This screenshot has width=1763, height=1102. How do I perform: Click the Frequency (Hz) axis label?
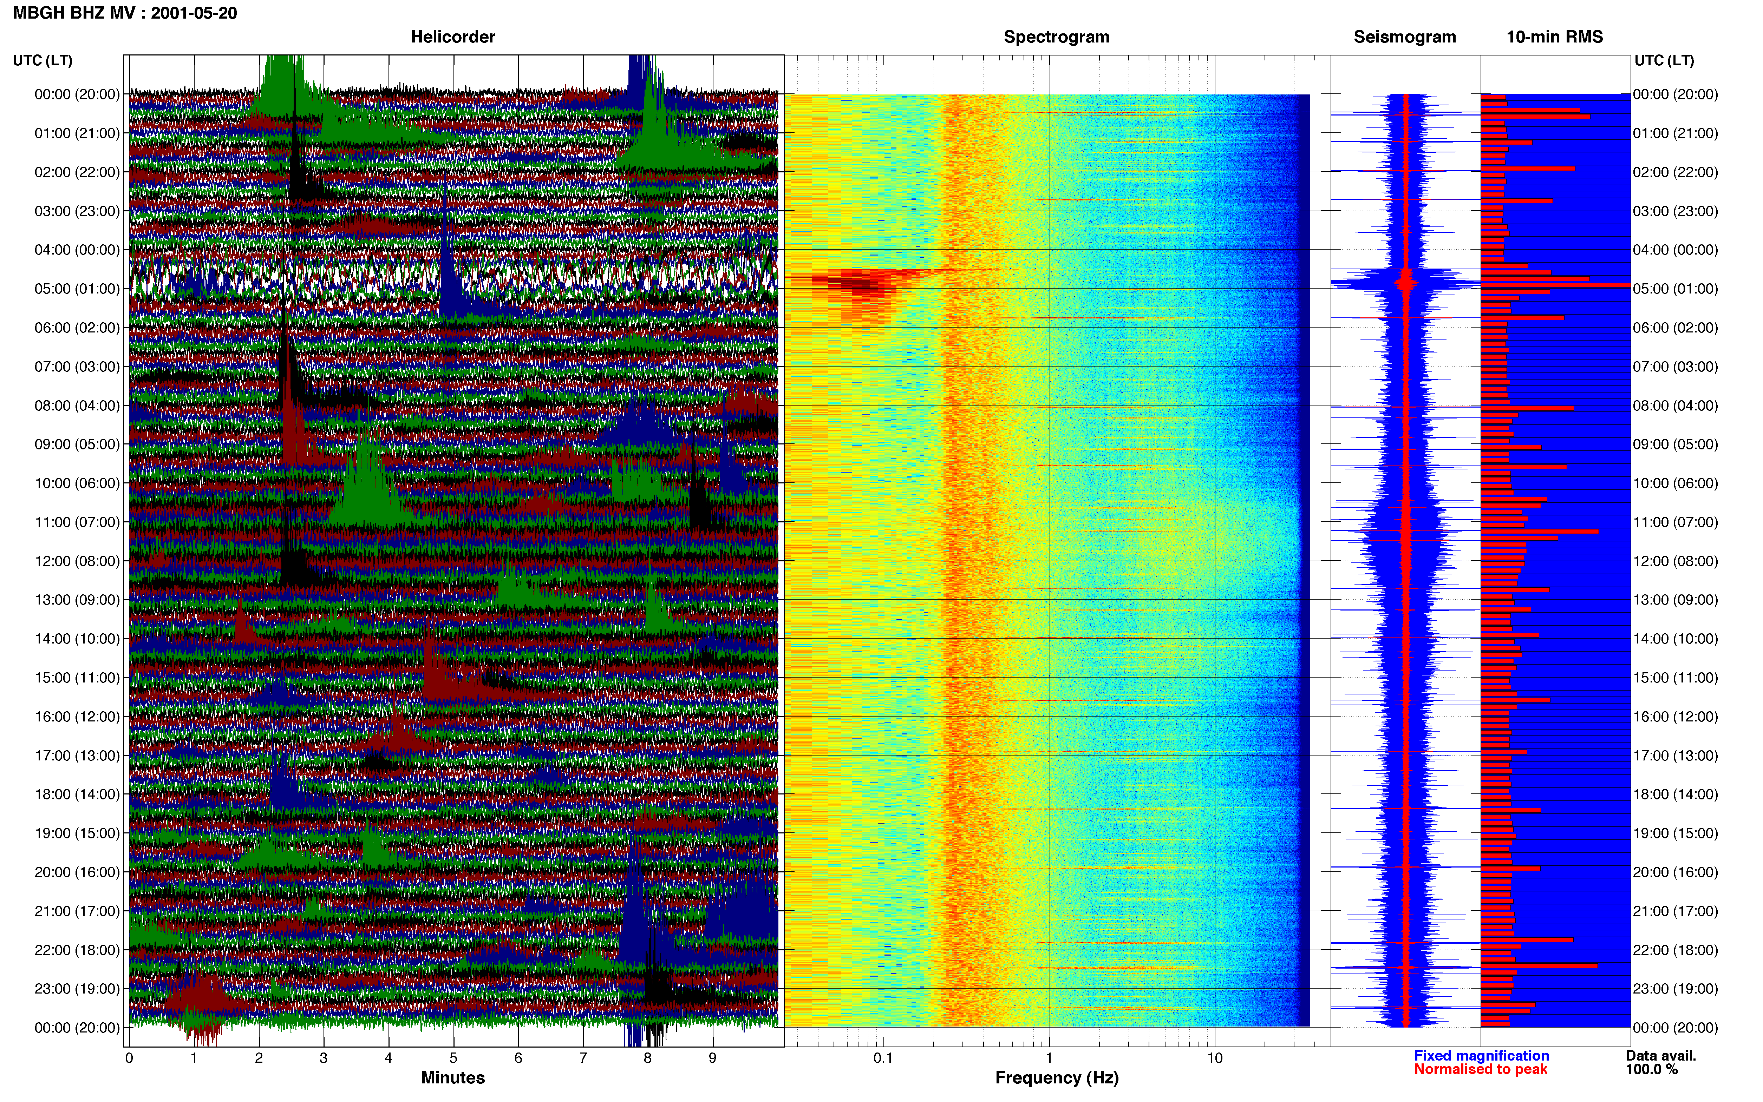point(1057,1078)
